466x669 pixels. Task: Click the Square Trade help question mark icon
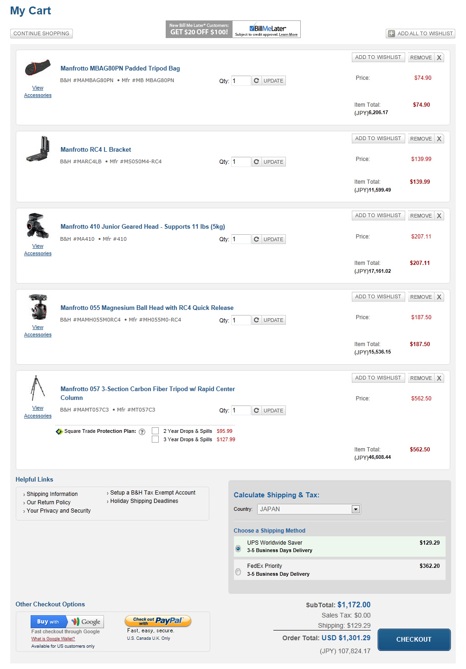(x=142, y=432)
